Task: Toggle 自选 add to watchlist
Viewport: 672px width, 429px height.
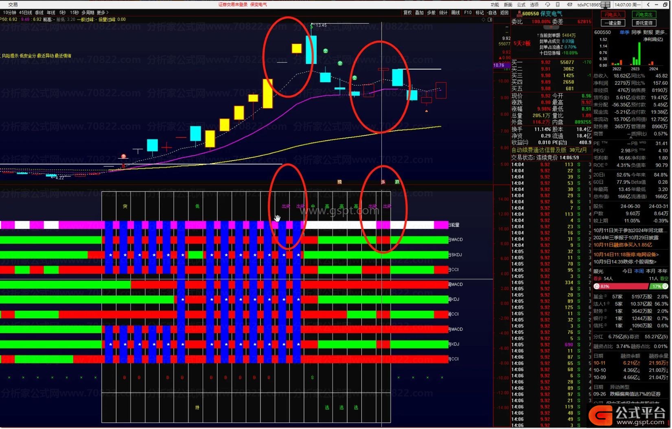Action: [x=492, y=13]
